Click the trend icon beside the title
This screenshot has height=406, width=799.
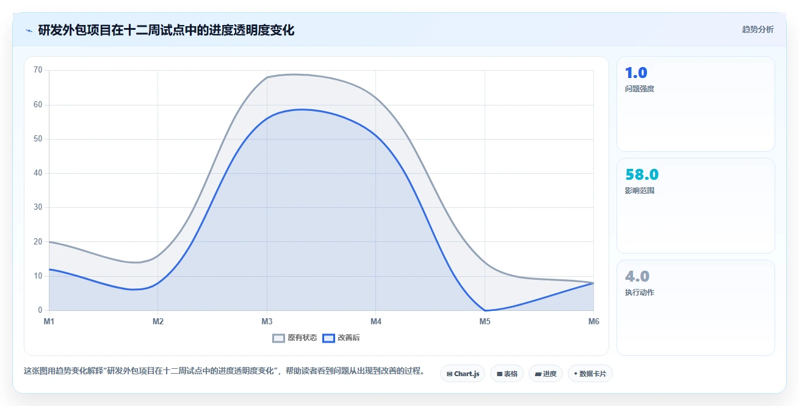(29, 30)
